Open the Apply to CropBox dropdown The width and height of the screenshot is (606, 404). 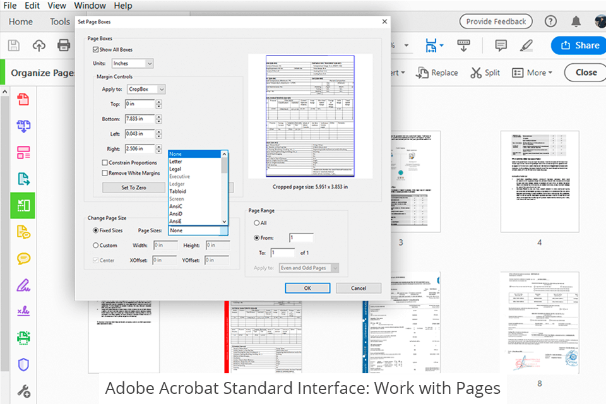coord(146,89)
